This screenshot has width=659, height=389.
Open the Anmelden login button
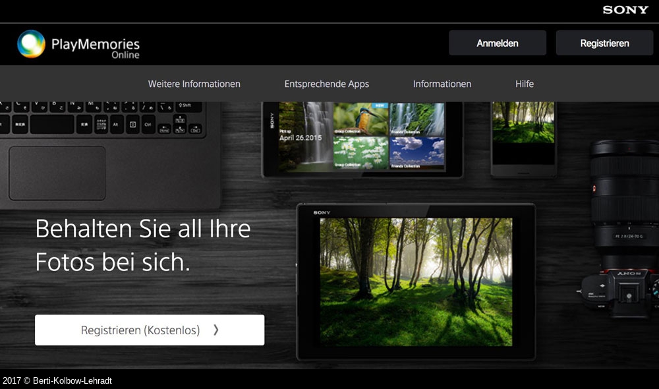point(497,43)
